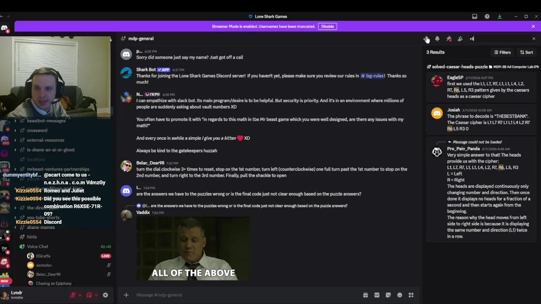Open the search Filters dropdown
The height and width of the screenshot is (304, 541).
[x=503, y=52]
